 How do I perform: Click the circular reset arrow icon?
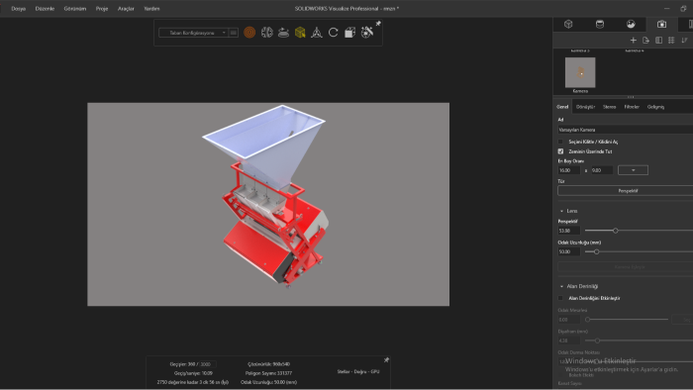[x=334, y=33]
